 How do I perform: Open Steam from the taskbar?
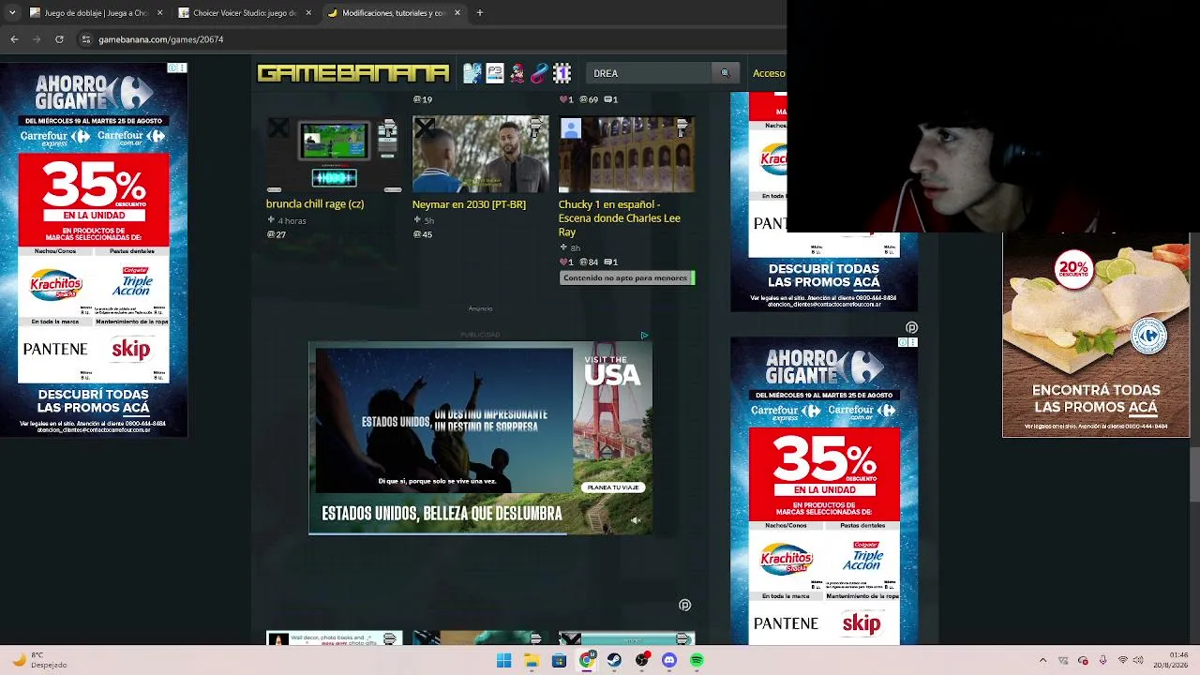[614, 661]
